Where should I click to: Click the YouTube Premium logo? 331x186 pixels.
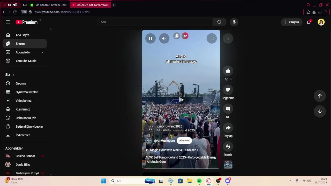coord(27,22)
